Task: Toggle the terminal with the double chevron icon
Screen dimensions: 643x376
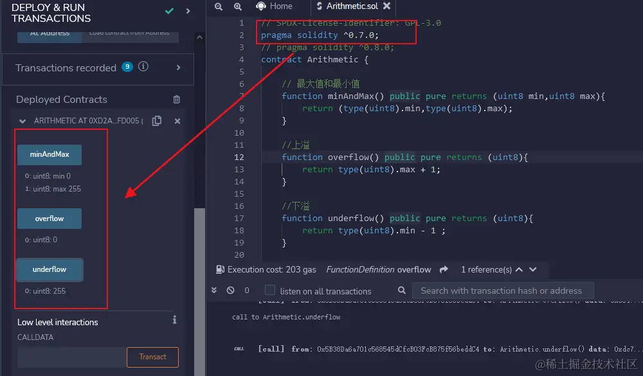Action: click(213, 291)
